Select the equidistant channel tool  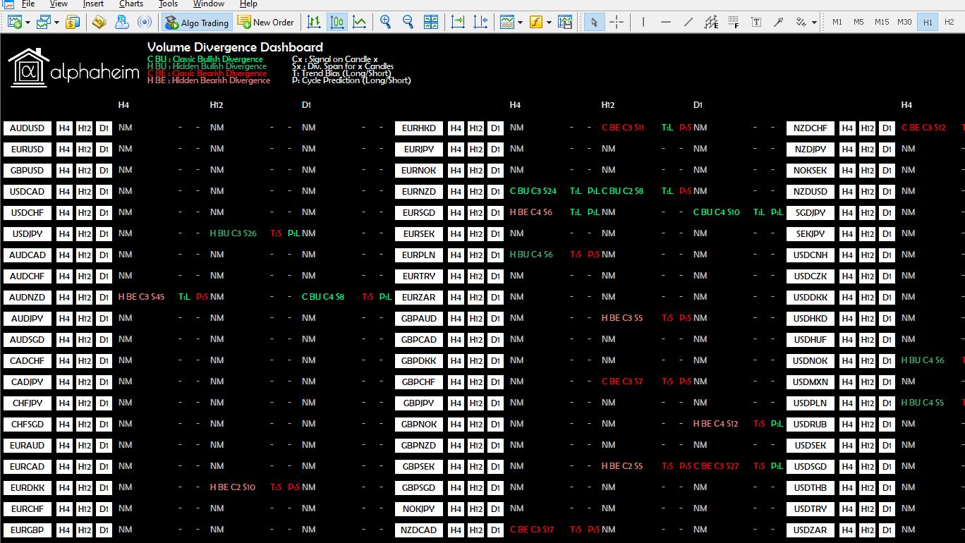711,22
